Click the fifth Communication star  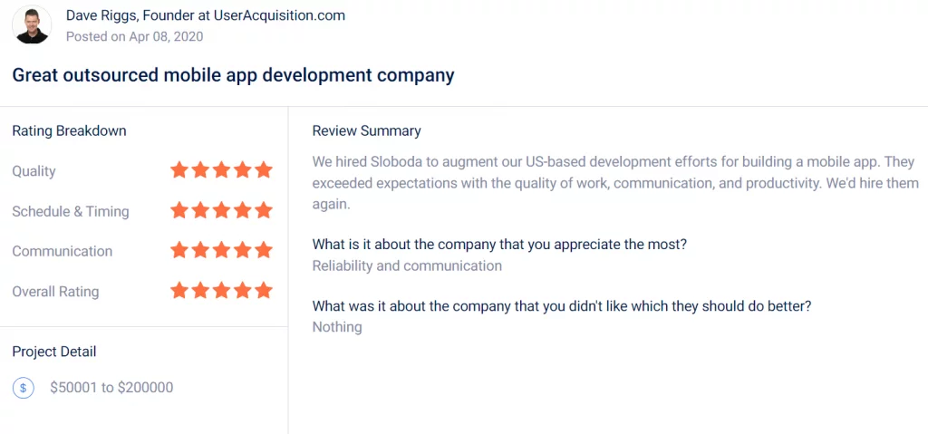264,250
